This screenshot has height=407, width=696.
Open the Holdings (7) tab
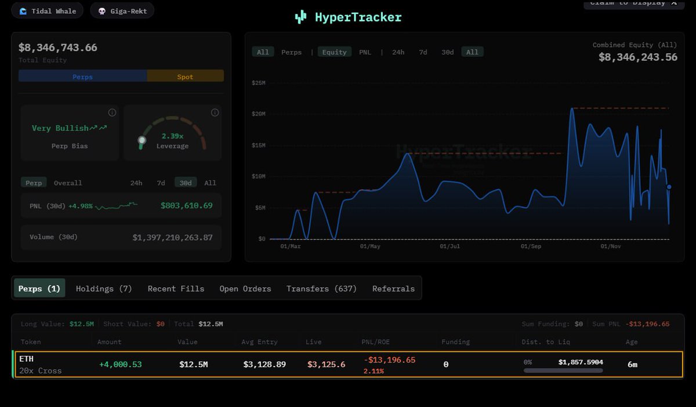point(104,288)
